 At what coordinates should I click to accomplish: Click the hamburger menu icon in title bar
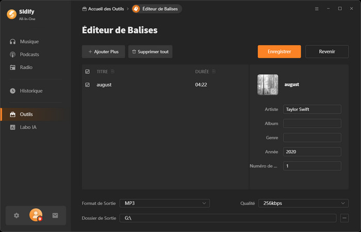pos(317,9)
